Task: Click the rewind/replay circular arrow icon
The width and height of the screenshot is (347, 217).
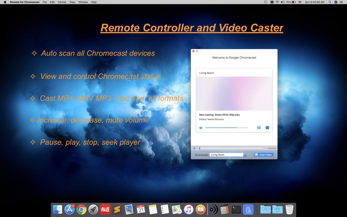Action: tap(194, 148)
